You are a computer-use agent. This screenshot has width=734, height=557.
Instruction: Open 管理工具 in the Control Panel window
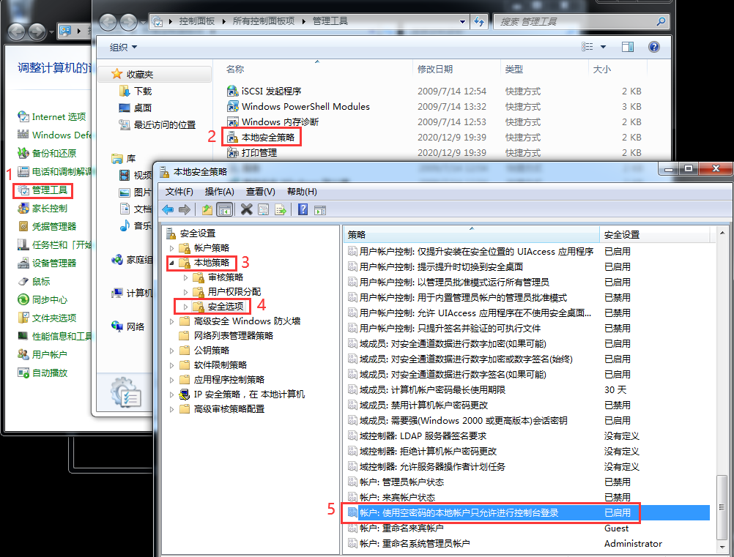(x=50, y=190)
